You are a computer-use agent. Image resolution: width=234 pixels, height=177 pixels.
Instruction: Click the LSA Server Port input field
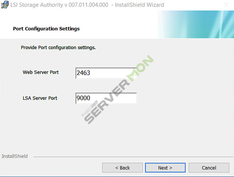[x=106, y=98]
